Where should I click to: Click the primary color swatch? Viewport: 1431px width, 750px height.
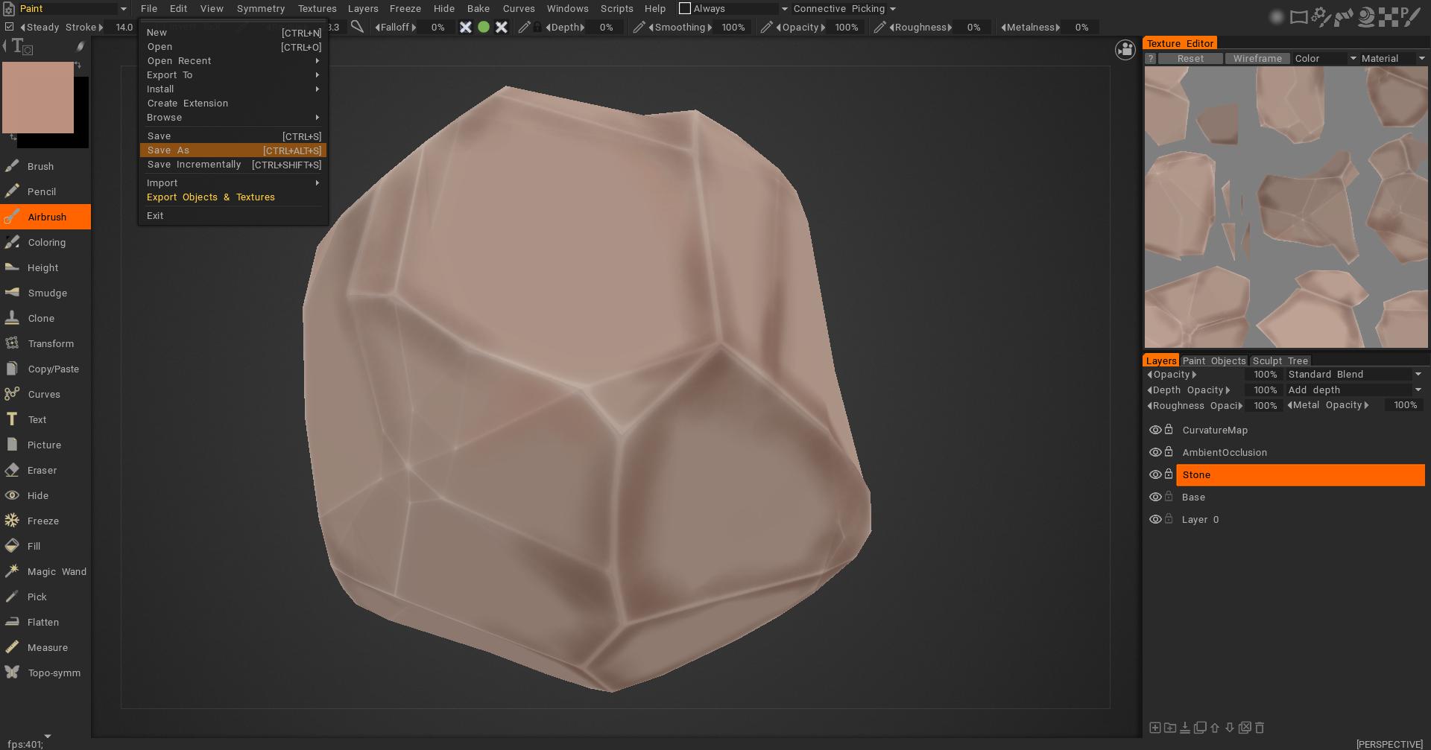[x=38, y=98]
